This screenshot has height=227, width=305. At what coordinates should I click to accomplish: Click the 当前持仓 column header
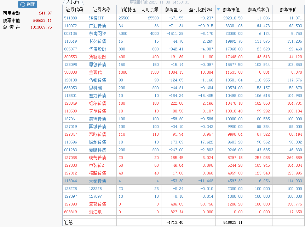128,10
